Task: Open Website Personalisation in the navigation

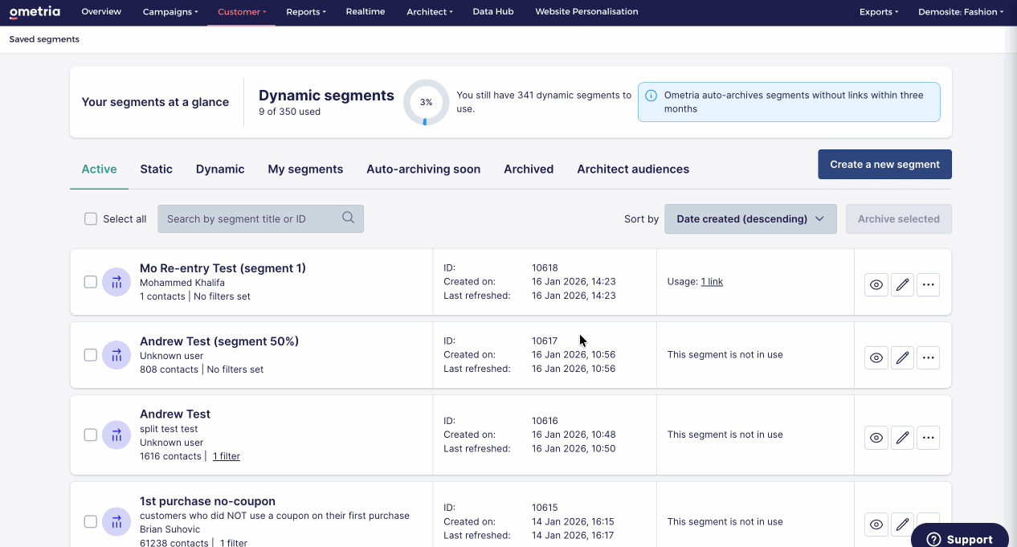Action: click(586, 12)
